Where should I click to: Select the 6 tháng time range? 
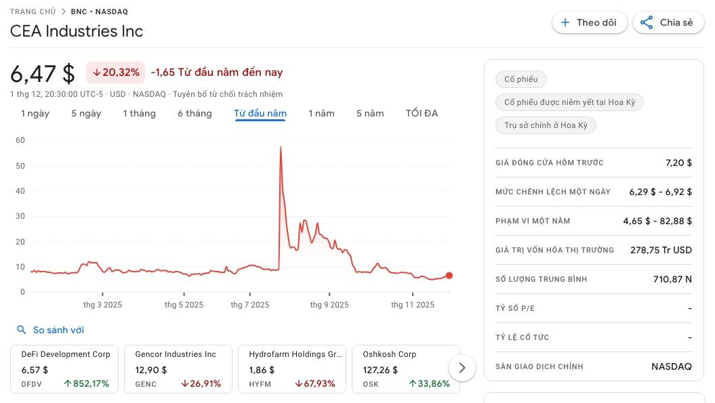tap(195, 113)
